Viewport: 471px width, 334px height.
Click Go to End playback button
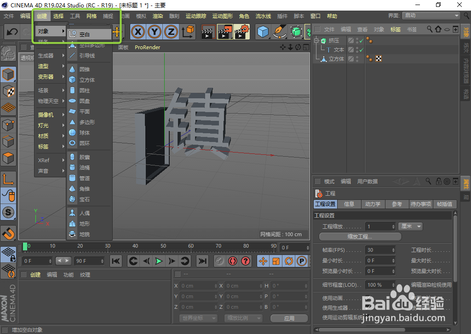(202, 261)
